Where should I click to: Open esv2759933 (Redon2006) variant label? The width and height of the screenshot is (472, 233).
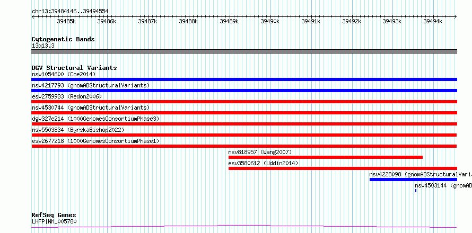coord(67,96)
